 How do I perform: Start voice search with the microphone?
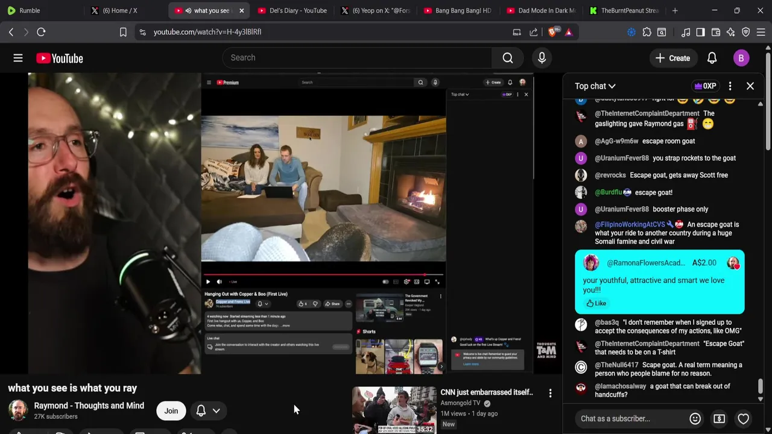(x=542, y=58)
